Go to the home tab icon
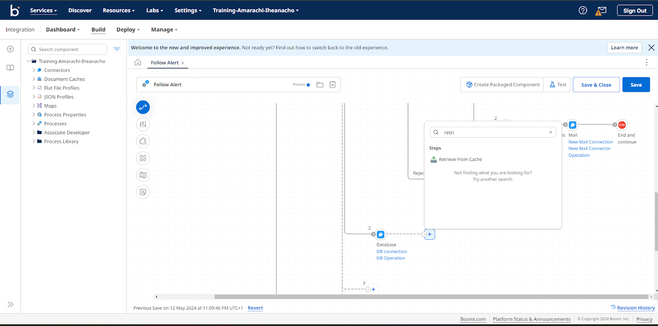This screenshot has height=326, width=658. click(x=138, y=62)
